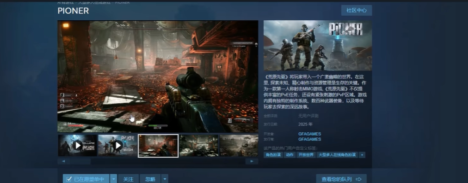The height and width of the screenshot is (183, 468).
Task: Open the 社区中心 community hub
Action: click(x=357, y=10)
